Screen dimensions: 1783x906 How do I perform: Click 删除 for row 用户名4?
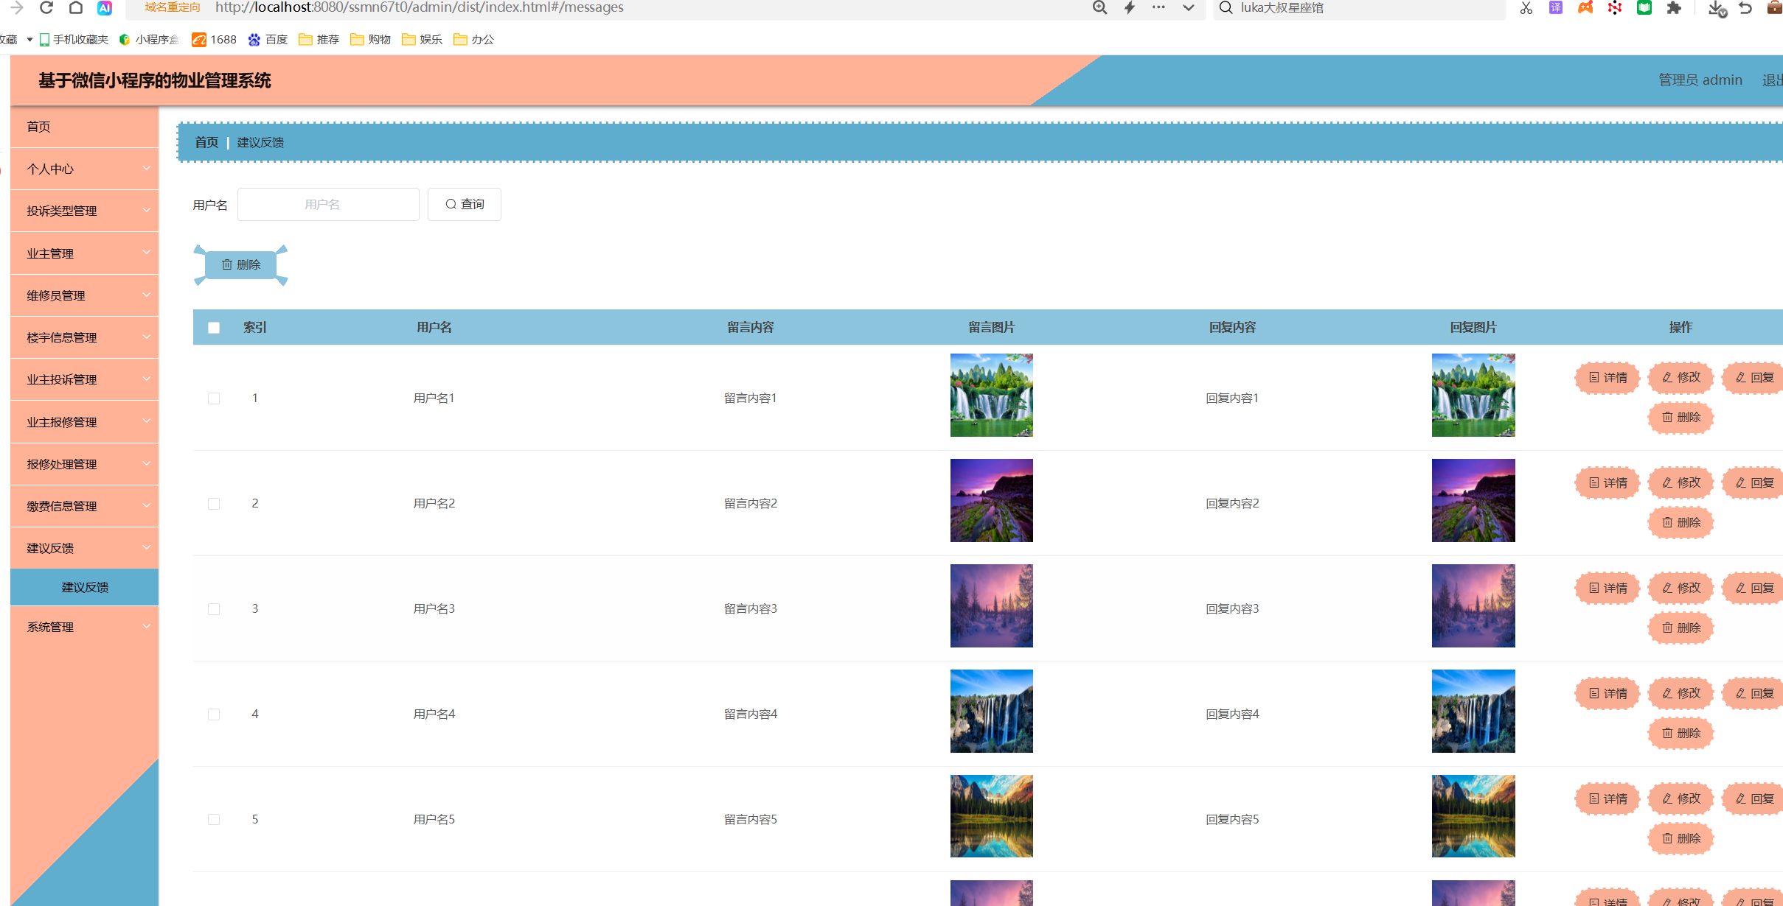point(1681,734)
